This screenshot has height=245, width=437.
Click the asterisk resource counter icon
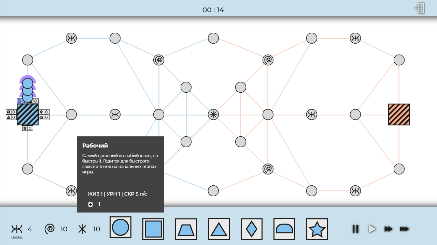(x=82, y=229)
